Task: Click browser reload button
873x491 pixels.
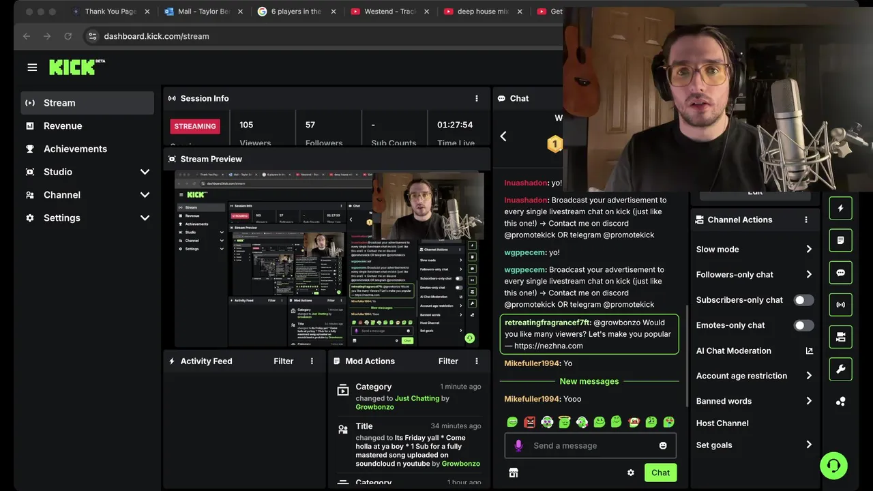Action: coord(68,36)
